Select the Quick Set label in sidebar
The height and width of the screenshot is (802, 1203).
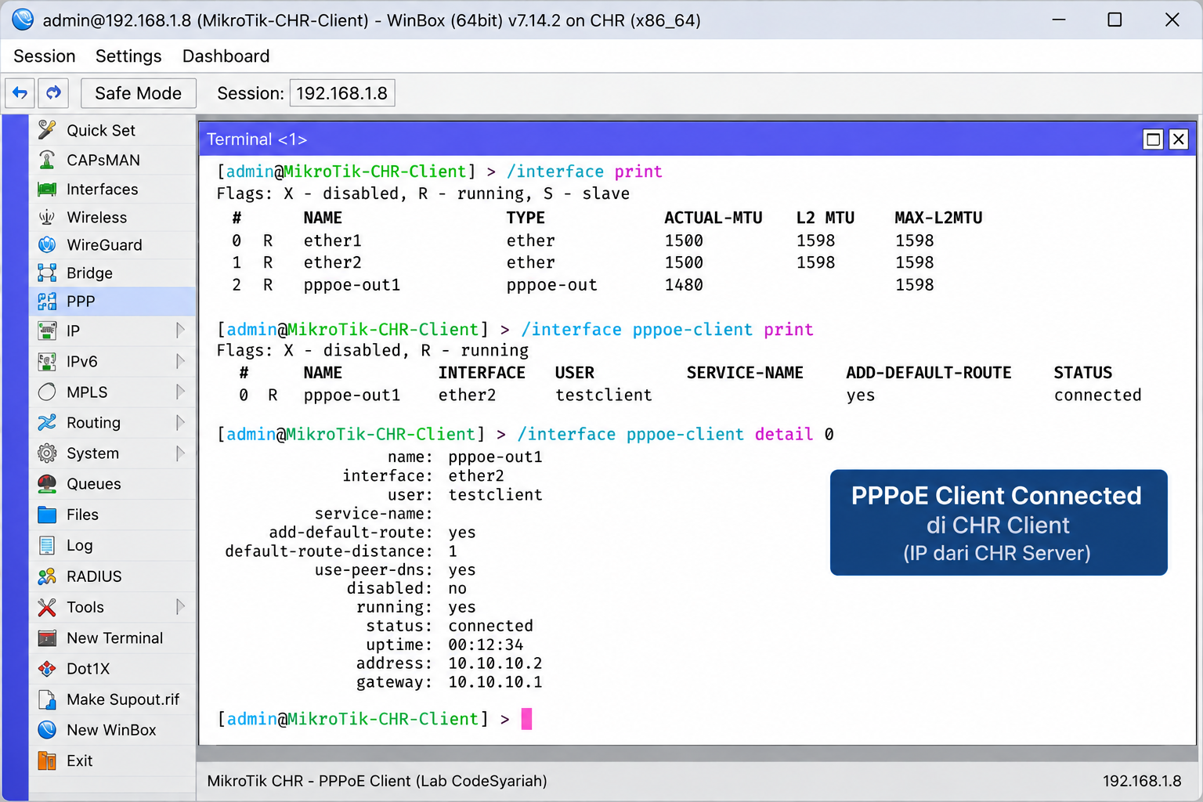(x=101, y=130)
